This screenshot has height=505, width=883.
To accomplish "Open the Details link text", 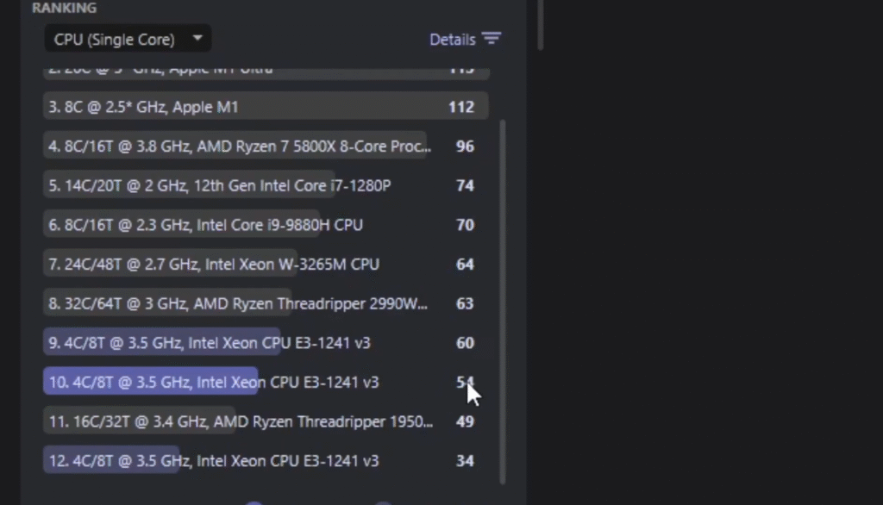I will point(452,40).
